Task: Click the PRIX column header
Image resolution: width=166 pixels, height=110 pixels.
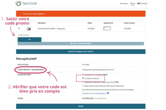Action: [x=90, y=23]
